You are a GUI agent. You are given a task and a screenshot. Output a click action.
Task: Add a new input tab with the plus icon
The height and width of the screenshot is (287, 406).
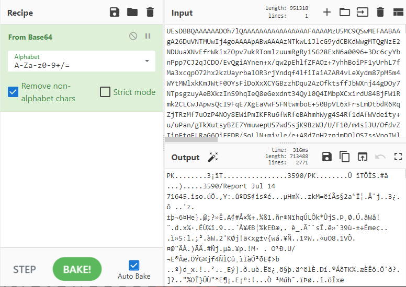click(x=327, y=12)
